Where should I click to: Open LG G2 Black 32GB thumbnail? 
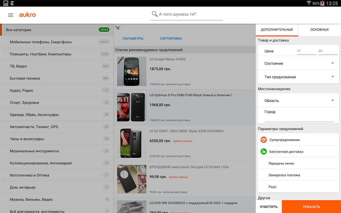click(x=132, y=143)
